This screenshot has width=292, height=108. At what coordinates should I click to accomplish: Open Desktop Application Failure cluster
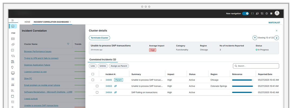coord(37,65)
